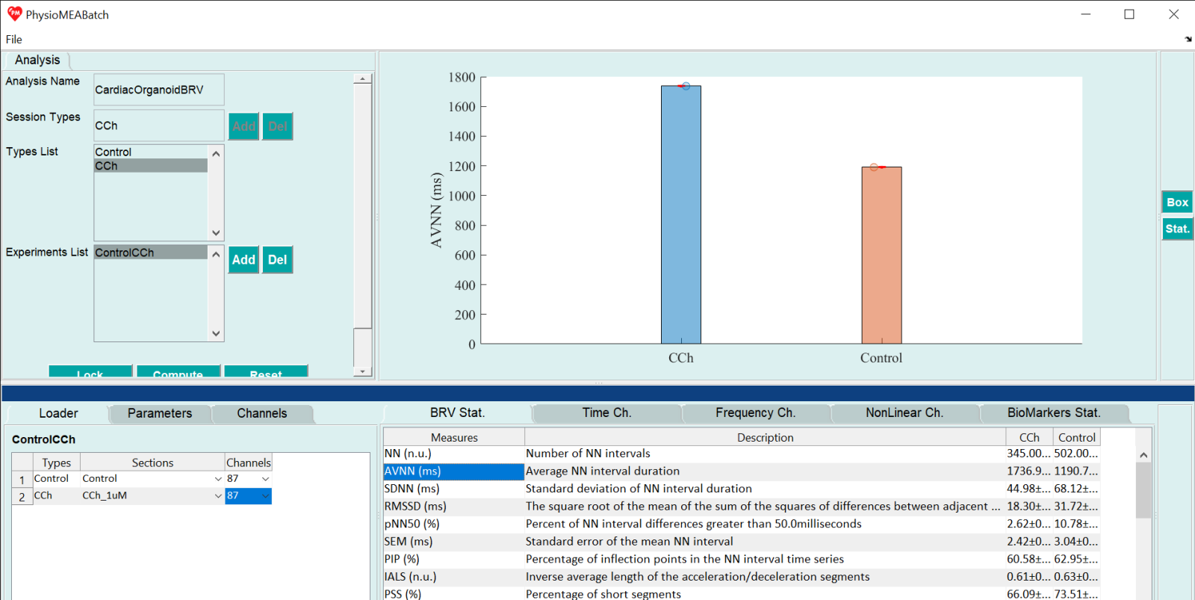Click the small dock arrow at menu bar right
Image resolution: width=1195 pixels, height=600 pixels.
coord(1188,40)
